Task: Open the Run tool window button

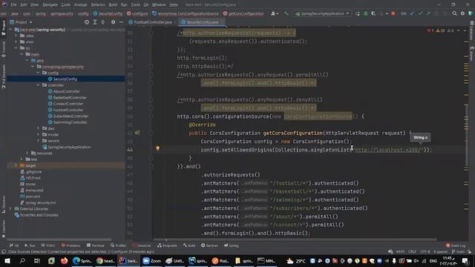Action: click(x=30, y=245)
